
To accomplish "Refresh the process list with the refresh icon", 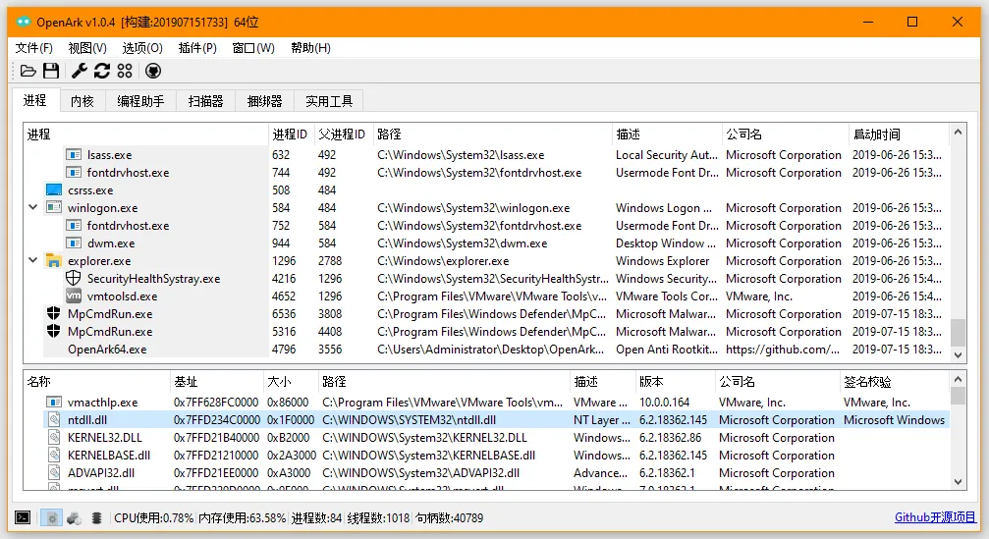I will point(102,71).
